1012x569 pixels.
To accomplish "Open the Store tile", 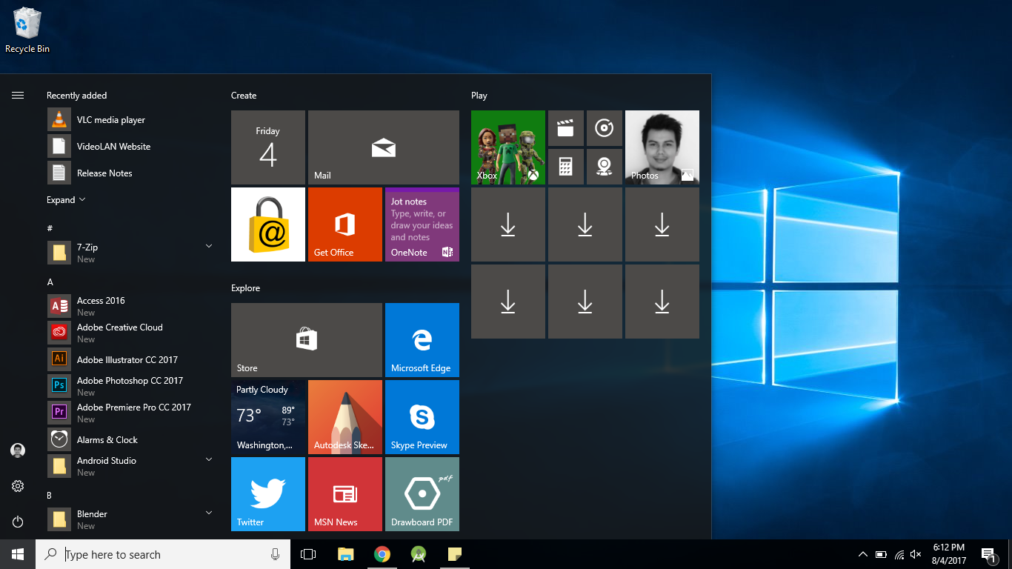I will click(x=307, y=340).
